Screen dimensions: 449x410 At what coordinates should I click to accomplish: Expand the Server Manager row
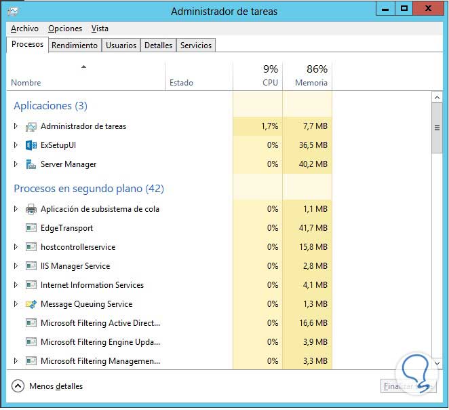tap(16, 164)
